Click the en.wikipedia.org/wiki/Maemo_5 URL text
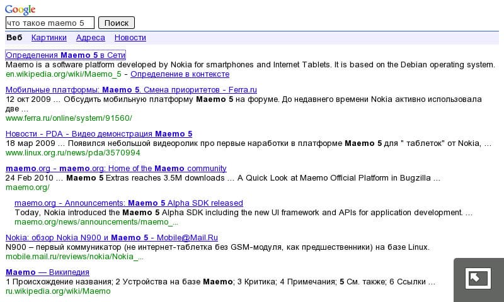Screen dimensions: 504x302 [64, 74]
